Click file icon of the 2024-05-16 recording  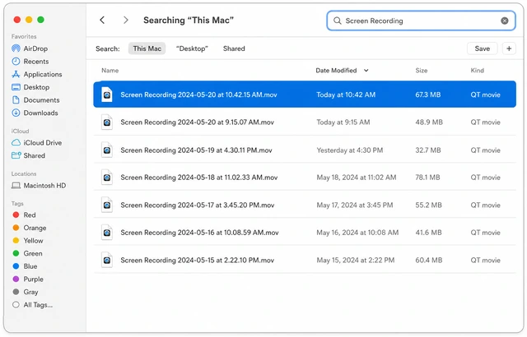pos(107,233)
